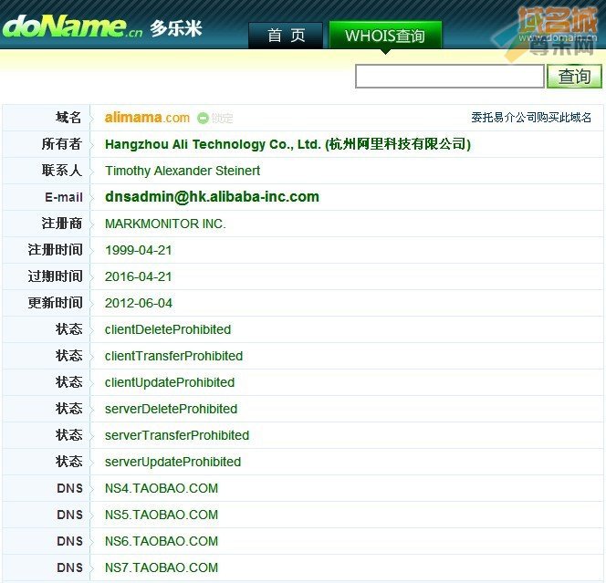Select the clientTransferProhibited status
606x583 pixels.
coord(174,356)
